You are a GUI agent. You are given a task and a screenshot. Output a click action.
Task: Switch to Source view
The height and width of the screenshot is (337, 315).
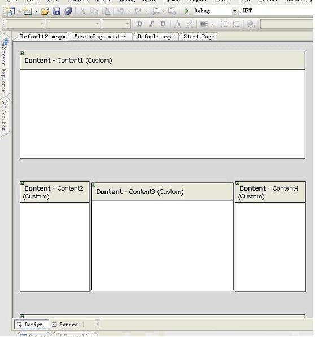[x=65, y=325]
